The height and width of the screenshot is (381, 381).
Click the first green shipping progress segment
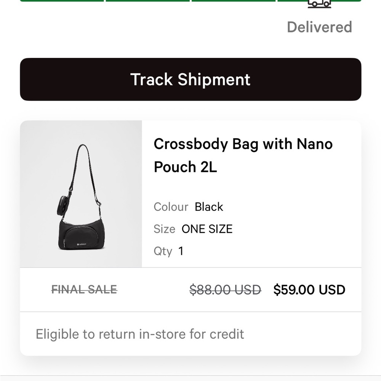[x=61, y=1]
